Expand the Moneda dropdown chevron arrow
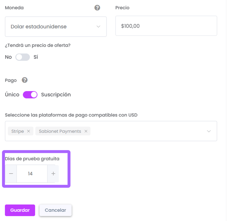 [98, 27]
